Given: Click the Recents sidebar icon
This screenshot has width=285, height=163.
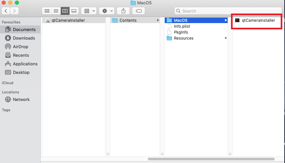Looking at the screenshot, I should pos(8,55).
